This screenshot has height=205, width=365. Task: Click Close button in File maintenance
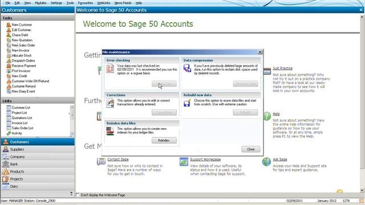(x=251, y=149)
